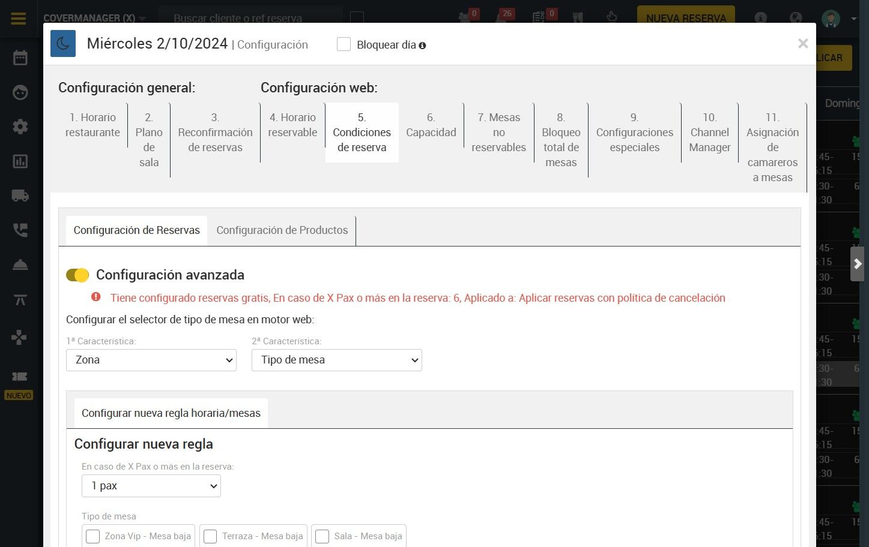Viewport: 869px width, 547px height.
Task: Go to the 6. Capacidad tab
Action: [431, 125]
